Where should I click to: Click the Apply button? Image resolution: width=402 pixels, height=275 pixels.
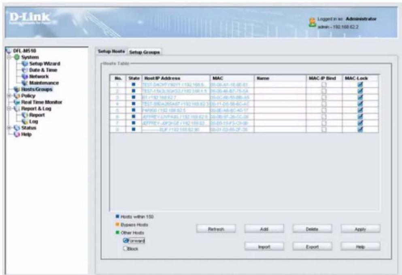360,229
